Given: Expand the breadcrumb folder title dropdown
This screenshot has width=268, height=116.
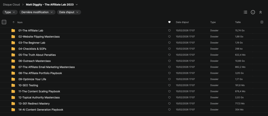Looking at the screenshot, I should click(x=77, y=5).
